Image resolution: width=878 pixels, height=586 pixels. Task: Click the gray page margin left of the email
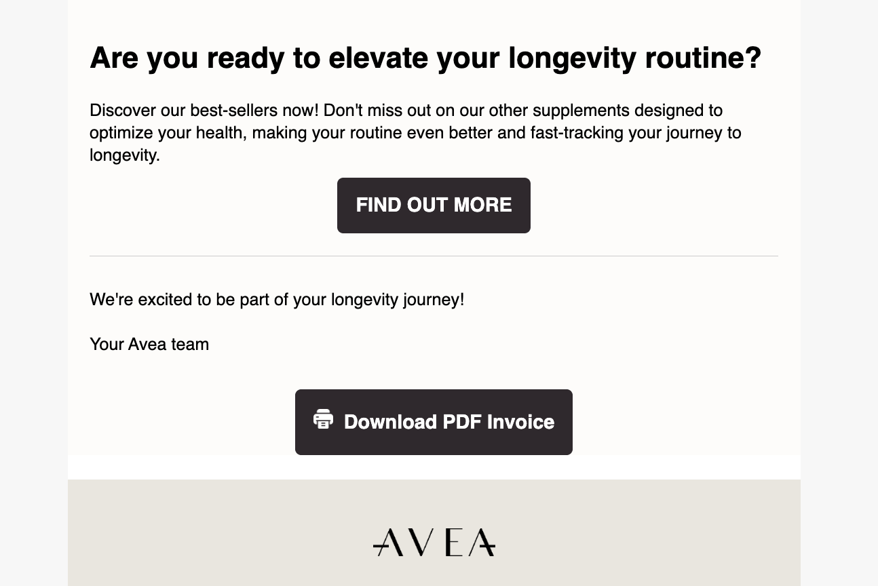(34, 293)
